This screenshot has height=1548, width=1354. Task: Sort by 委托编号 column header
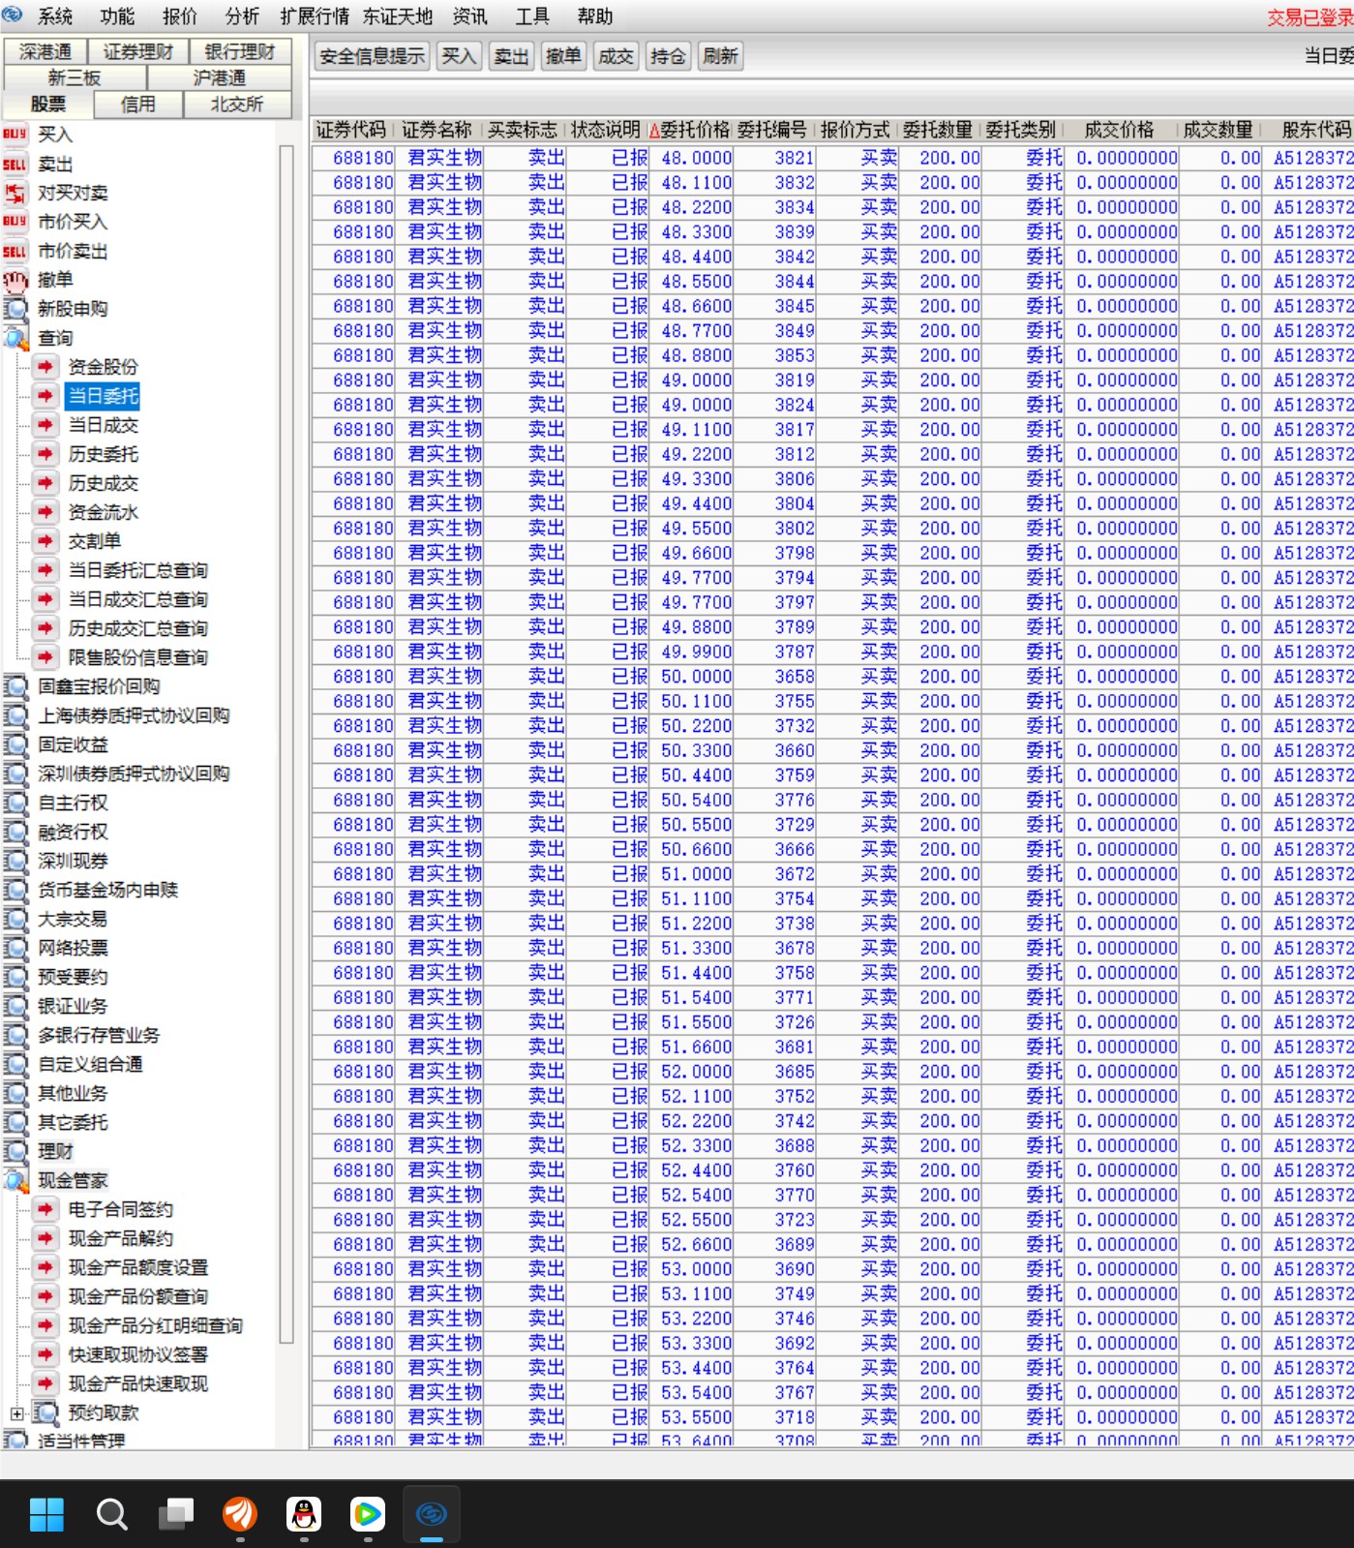(x=772, y=130)
